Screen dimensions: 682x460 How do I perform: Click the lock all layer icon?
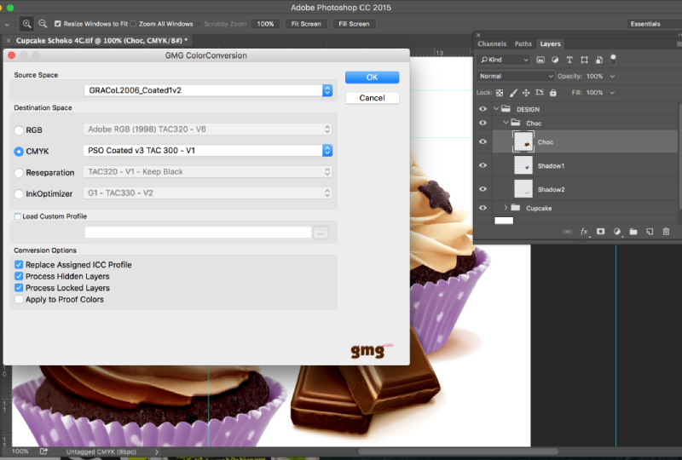(x=552, y=93)
